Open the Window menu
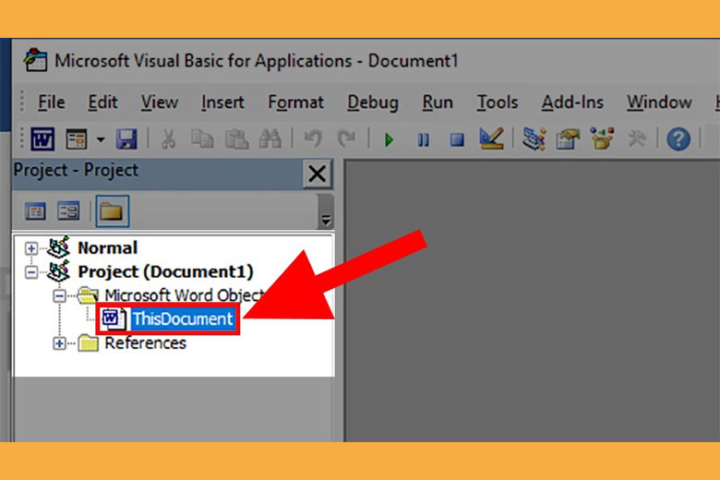Viewport: 720px width, 480px height. (659, 102)
